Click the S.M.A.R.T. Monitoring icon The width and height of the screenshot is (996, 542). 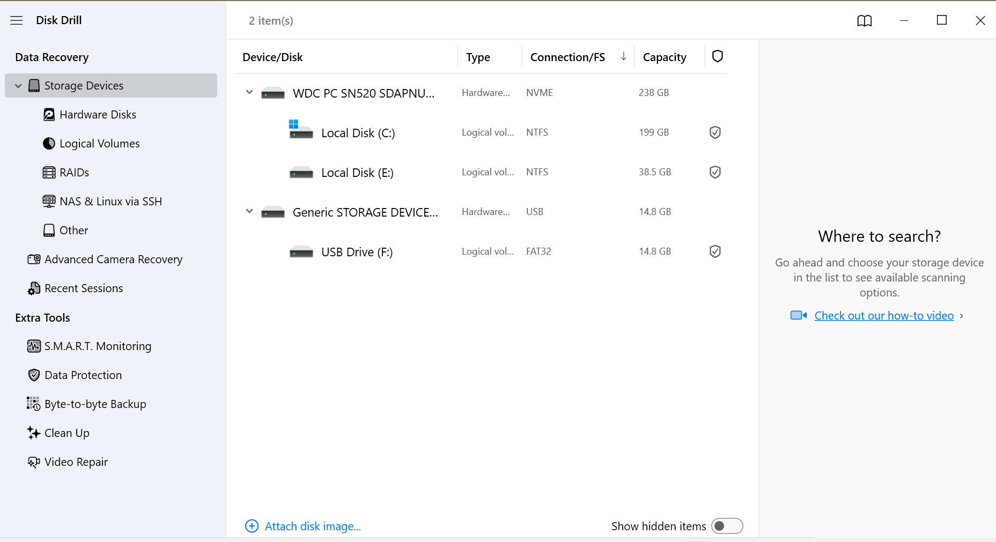pos(34,346)
